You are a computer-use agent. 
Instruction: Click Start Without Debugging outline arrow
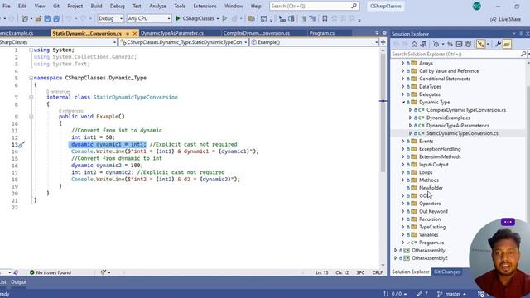point(224,18)
